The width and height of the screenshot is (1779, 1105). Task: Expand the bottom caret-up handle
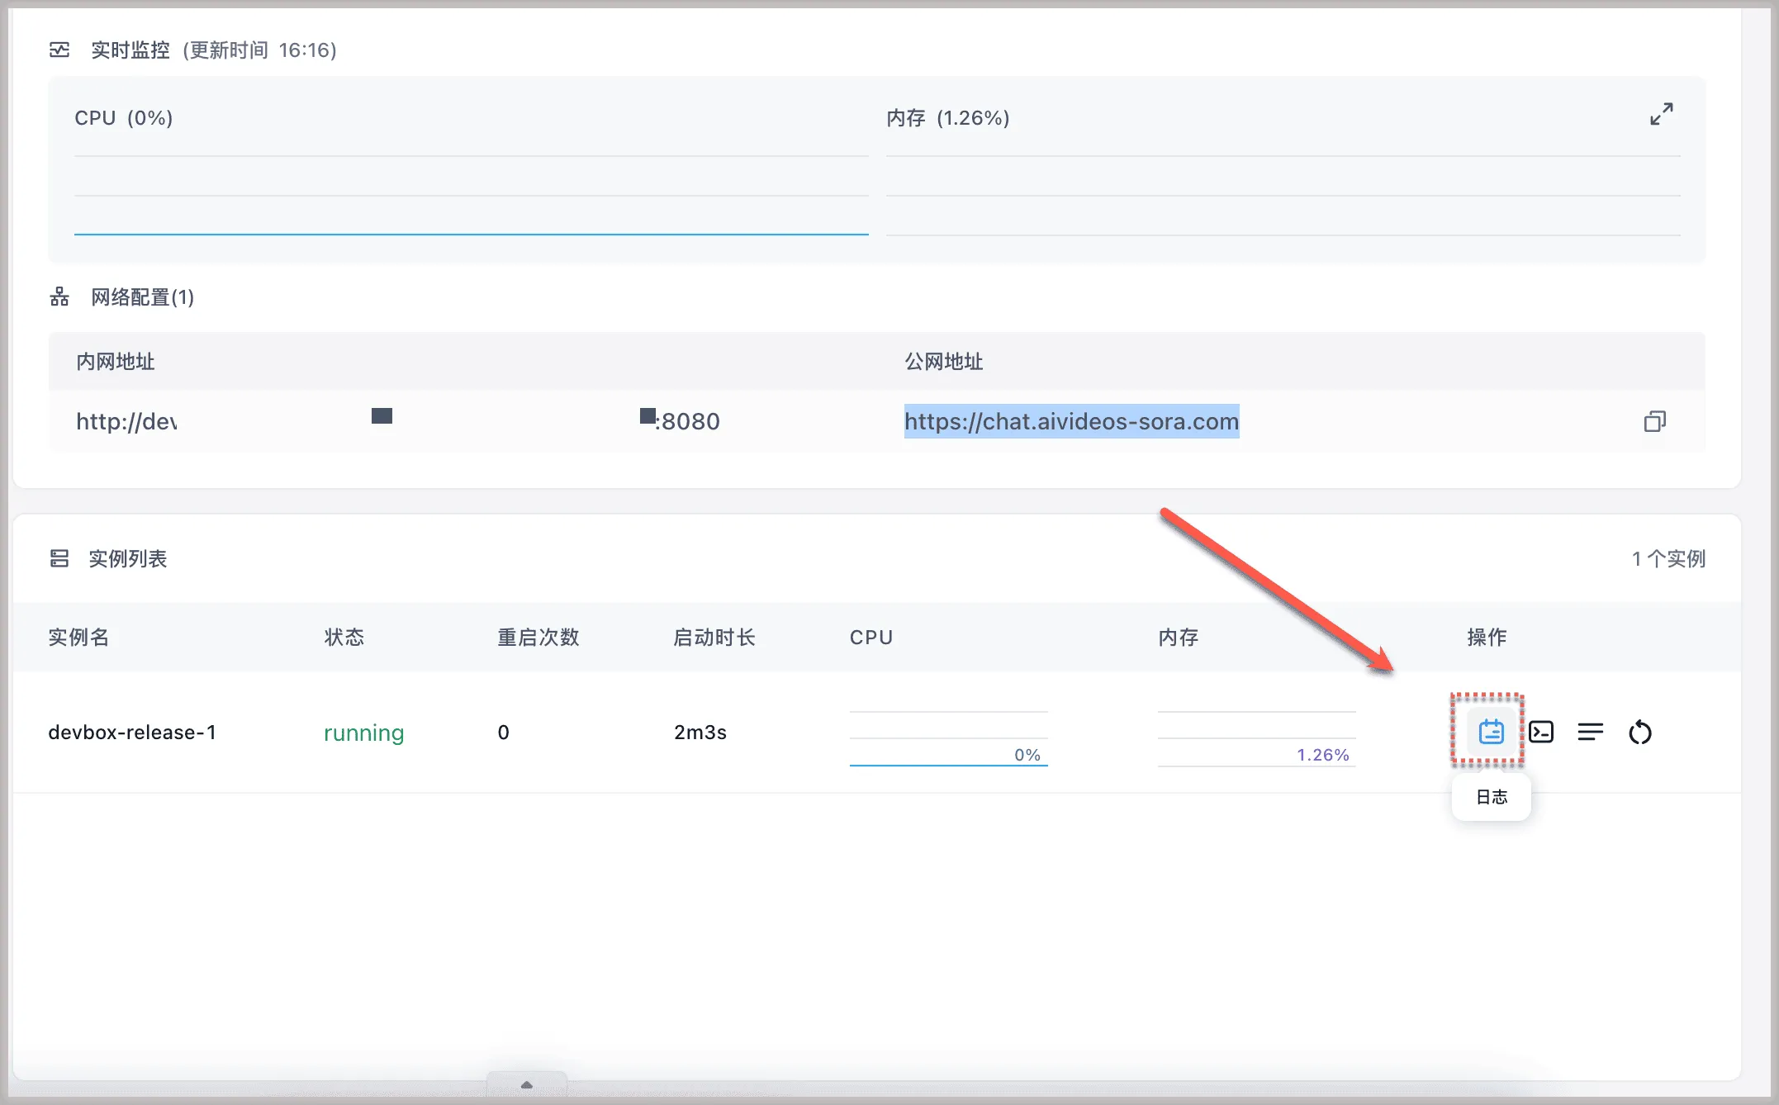pos(527,1084)
